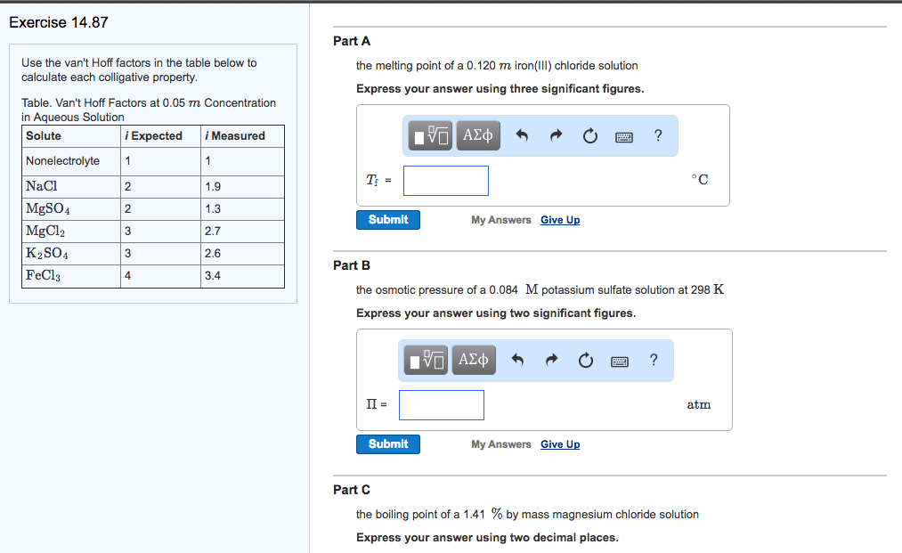Viewport: 902px width, 553px height.
Task: Reset the Part A answer with circular arrow
Action: tap(589, 134)
